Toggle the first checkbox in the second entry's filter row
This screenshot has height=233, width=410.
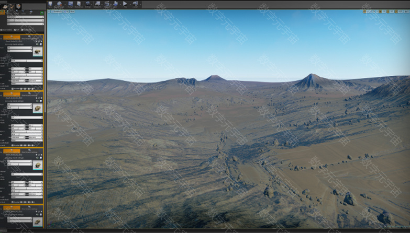(x=12, y=145)
